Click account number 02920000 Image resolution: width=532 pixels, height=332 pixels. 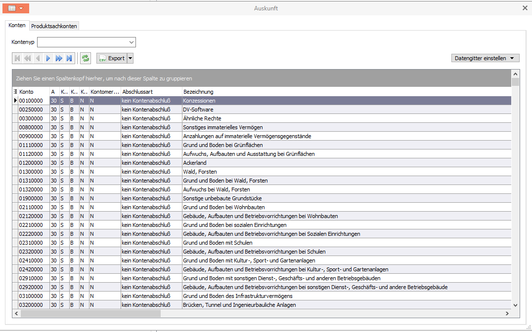point(31,287)
